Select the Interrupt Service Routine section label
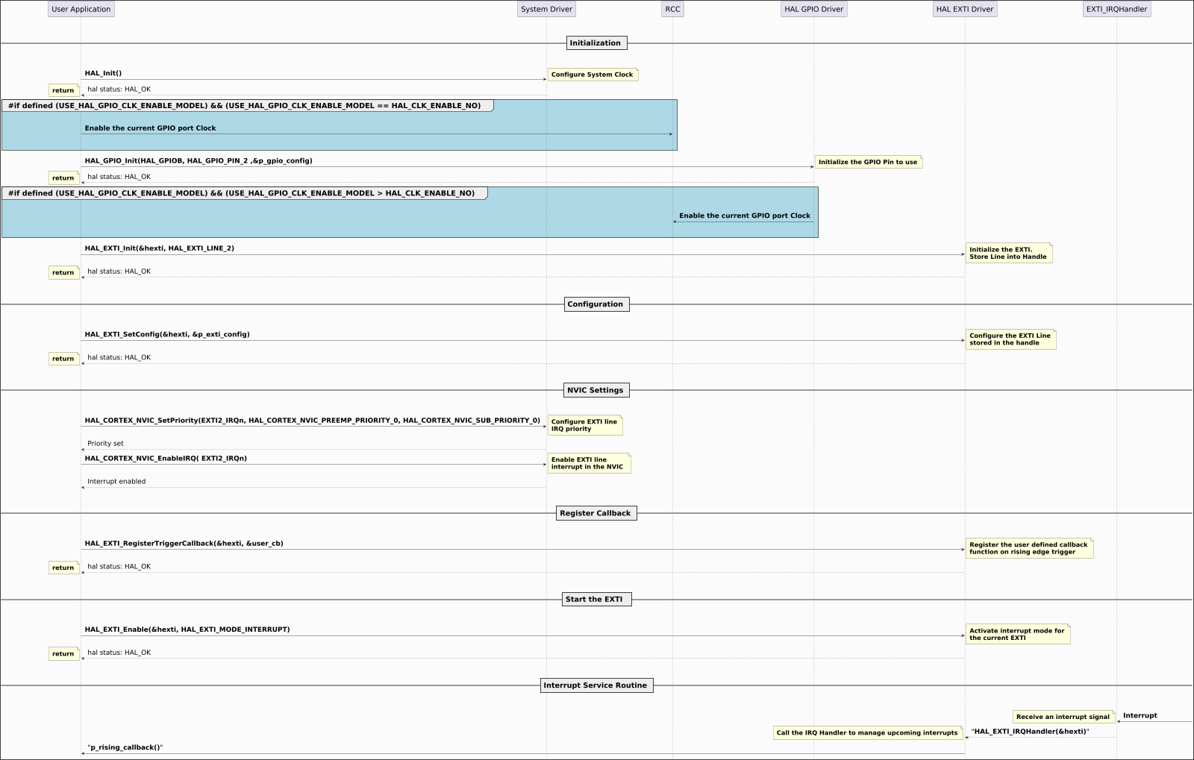Viewport: 1194px width, 760px height. tap(596, 685)
